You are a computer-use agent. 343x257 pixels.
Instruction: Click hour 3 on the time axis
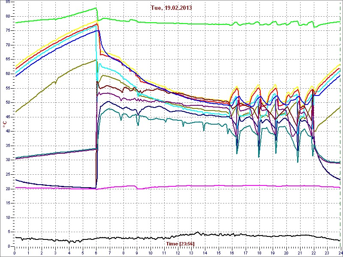pyautogui.click(x=56, y=253)
